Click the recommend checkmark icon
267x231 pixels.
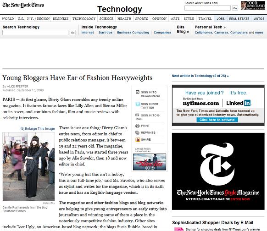click(138, 92)
